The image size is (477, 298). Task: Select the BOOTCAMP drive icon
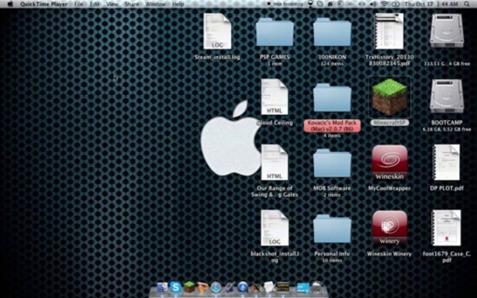[x=447, y=97]
